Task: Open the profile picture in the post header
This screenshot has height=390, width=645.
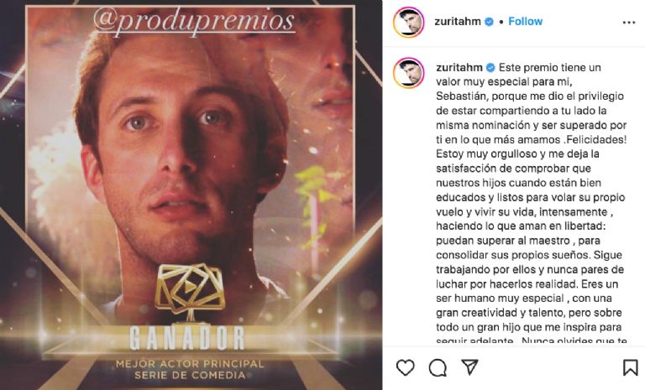Action: [408, 22]
